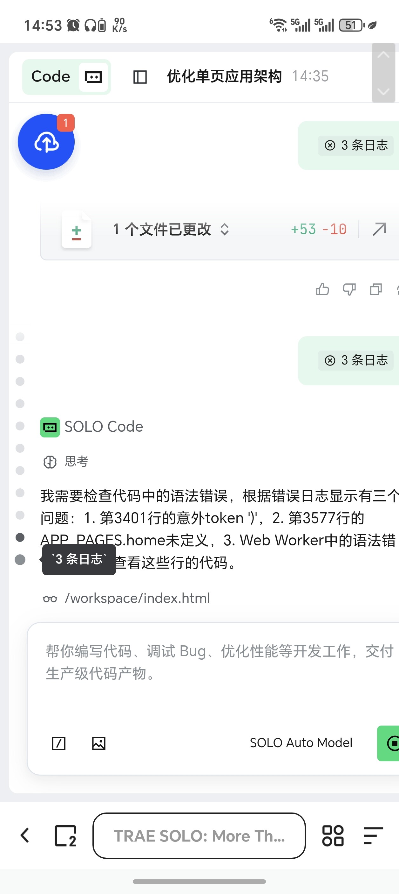The width and height of the screenshot is (399, 894).
Task: Attach an image using picture icon
Action: (99, 743)
